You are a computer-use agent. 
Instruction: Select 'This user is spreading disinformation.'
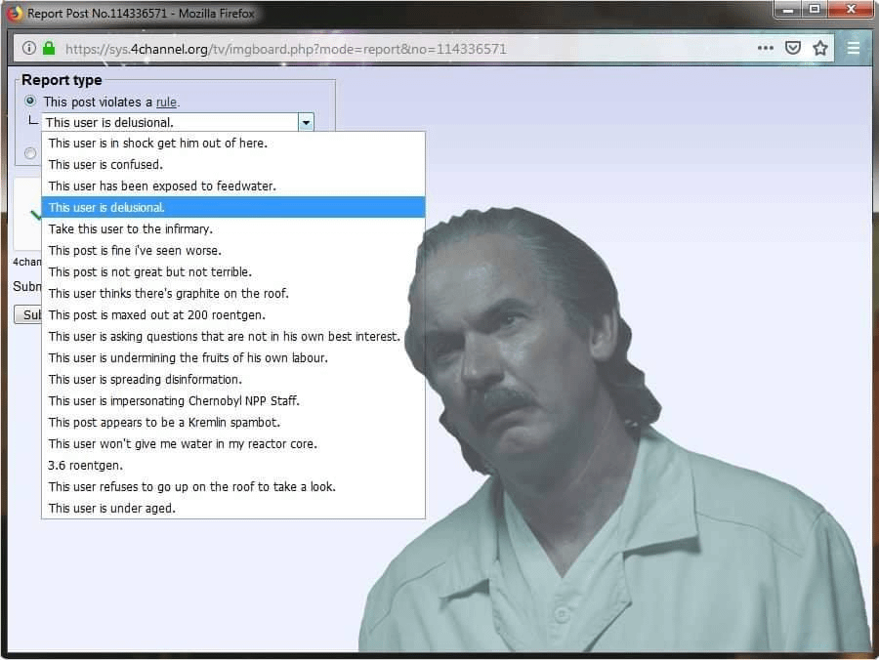point(233,380)
